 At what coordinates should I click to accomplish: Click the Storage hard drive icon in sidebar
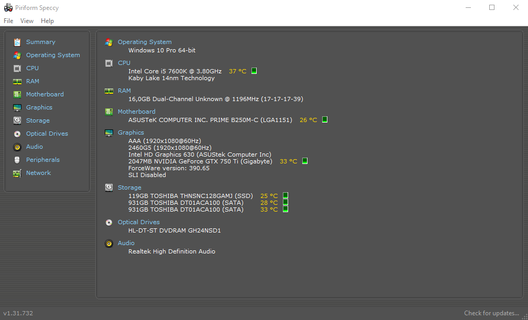point(17,120)
